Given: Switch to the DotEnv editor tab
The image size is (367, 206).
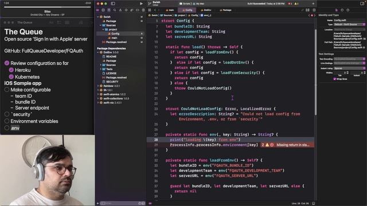Looking at the screenshot, I should [x=206, y=10].
